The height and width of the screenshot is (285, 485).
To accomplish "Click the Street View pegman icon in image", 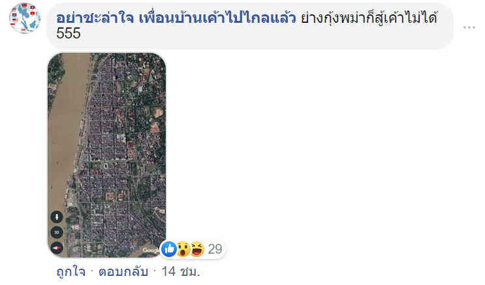I will click(57, 217).
